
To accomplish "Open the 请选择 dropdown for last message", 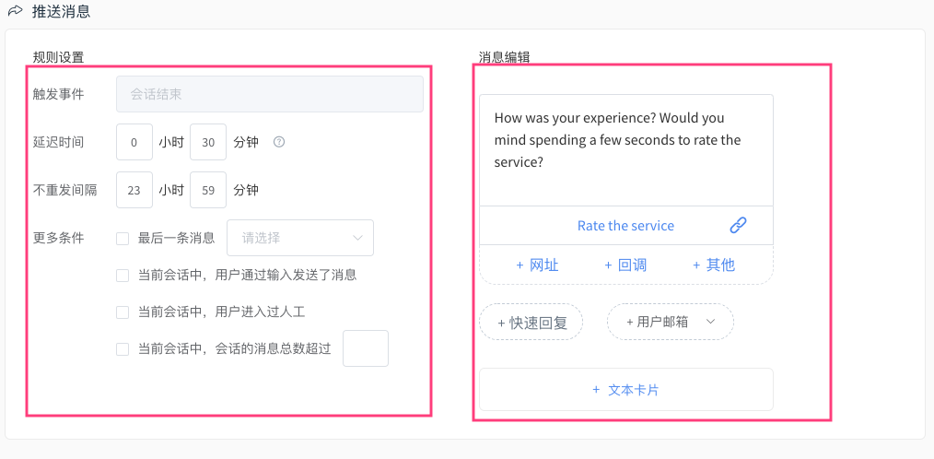I will point(300,238).
